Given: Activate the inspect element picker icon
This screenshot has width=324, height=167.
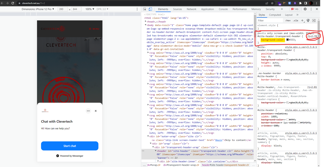Looking at the screenshot, I should point(145,9).
